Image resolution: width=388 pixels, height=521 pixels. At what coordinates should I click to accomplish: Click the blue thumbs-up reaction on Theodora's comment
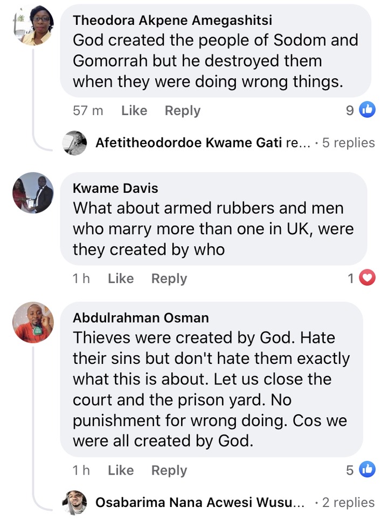click(367, 110)
